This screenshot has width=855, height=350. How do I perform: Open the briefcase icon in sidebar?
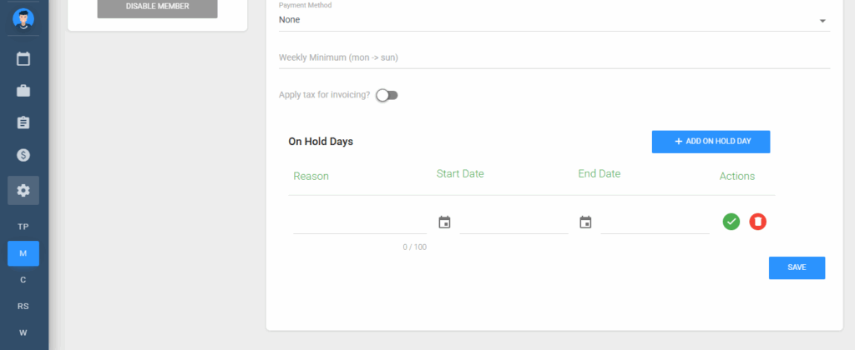tap(23, 91)
